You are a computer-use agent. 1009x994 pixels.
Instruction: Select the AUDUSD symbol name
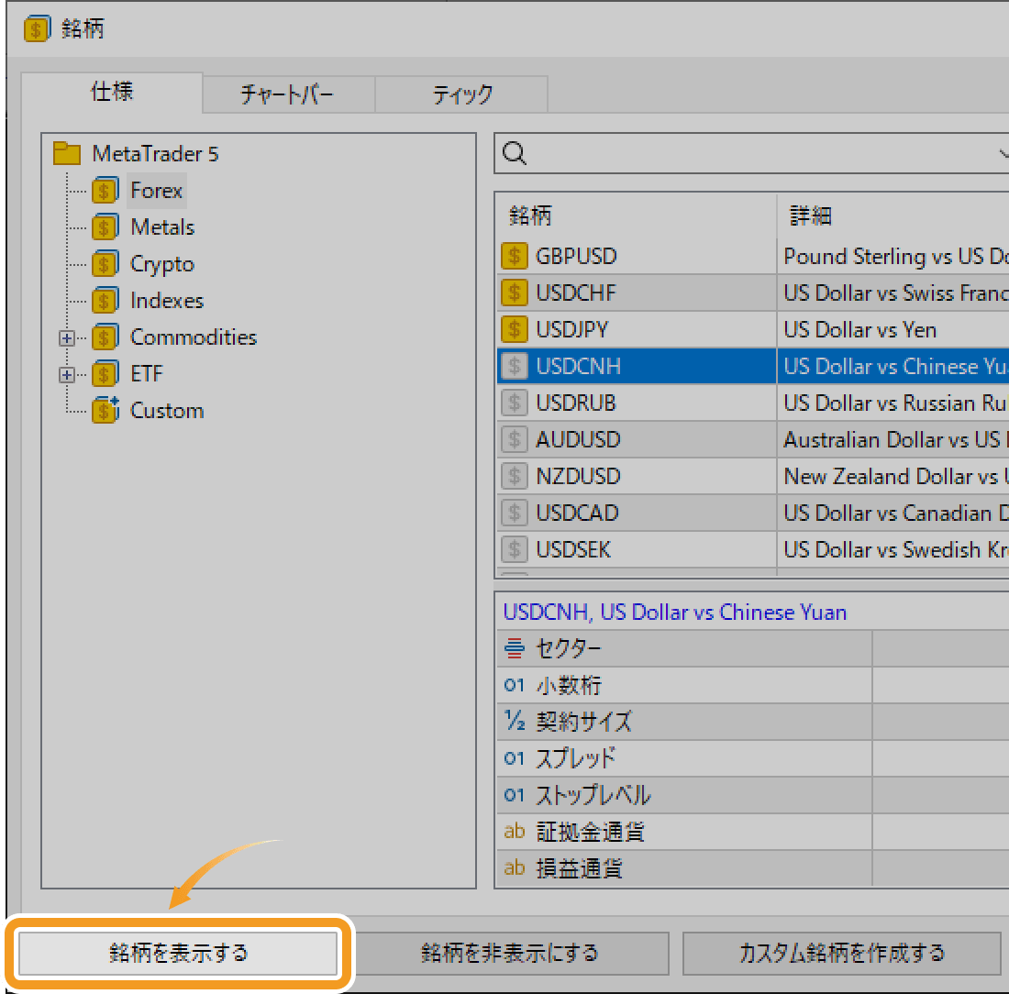click(578, 439)
